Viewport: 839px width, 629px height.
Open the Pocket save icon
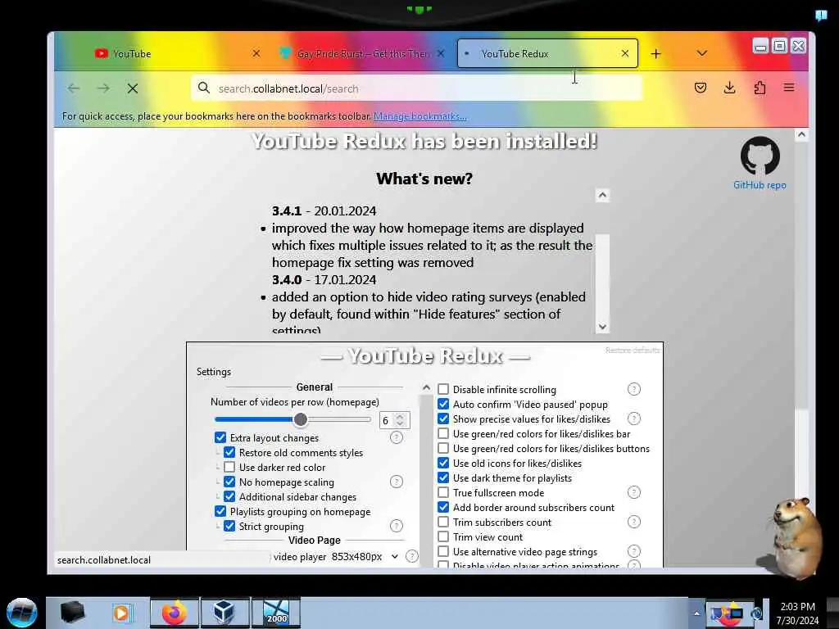[x=700, y=88]
